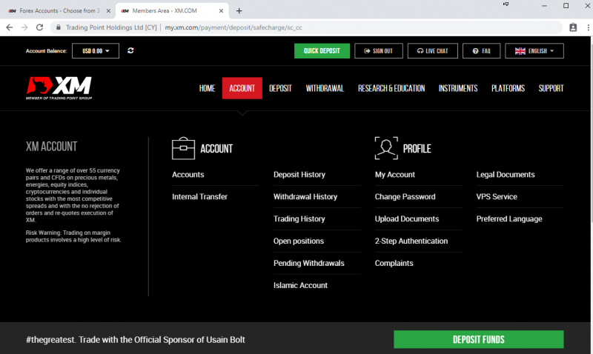The image size is (593, 354).
Task: Click the padlock site security icon
Action: pyautogui.click(x=59, y=27)
